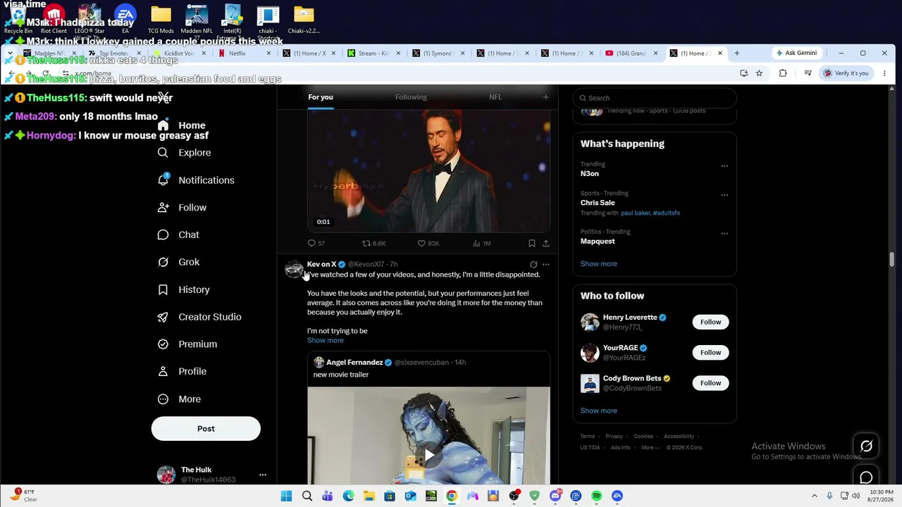Open the Follow people icon in sidebar
The width and height of the screenshot is (902, 507).
click(x=163, y=208)
